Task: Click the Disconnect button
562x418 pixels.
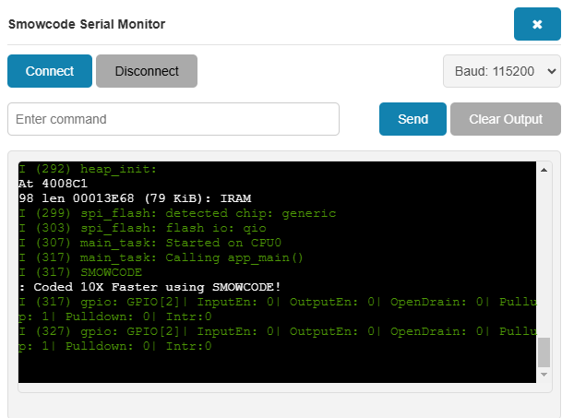Action: (x=147, y=71)
